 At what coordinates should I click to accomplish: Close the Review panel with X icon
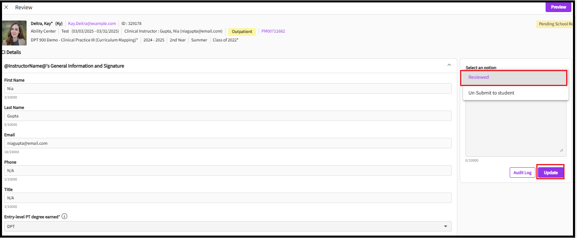pyautogui.click(x=6, y=7)
